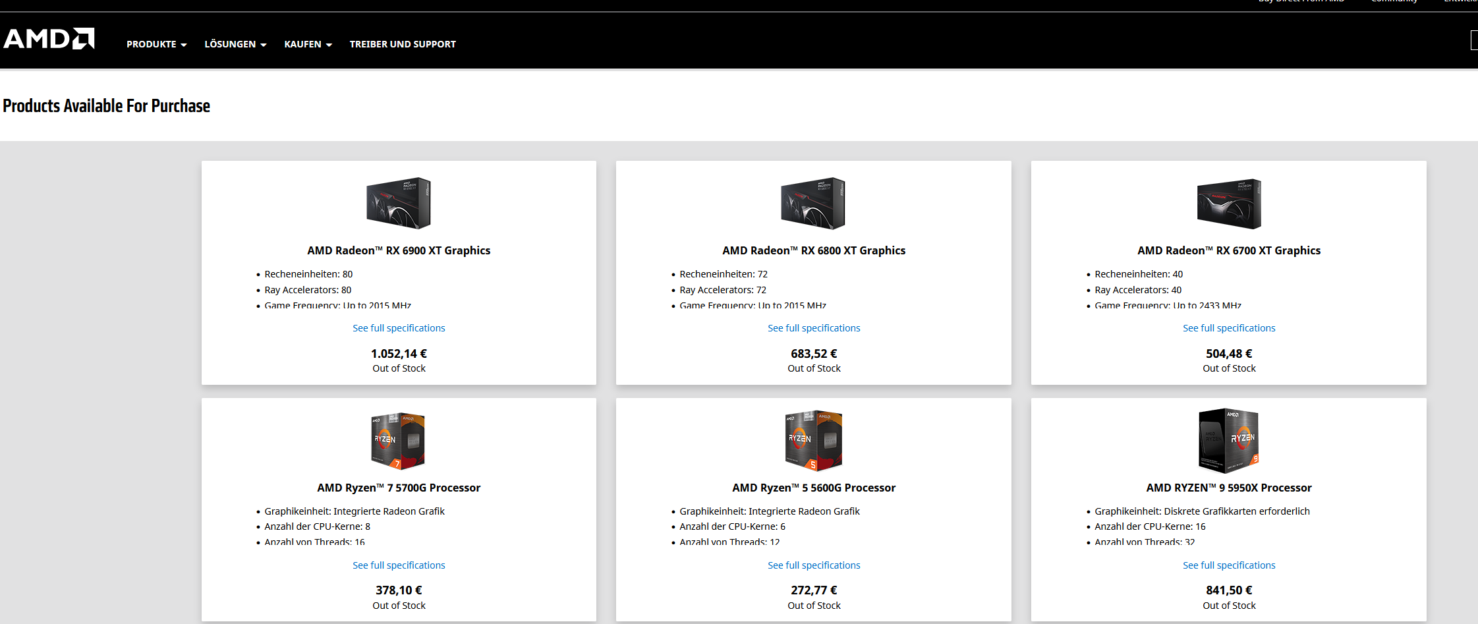
Task: Go to TREIBER UND SUPPORT
Action: point(403,44)
